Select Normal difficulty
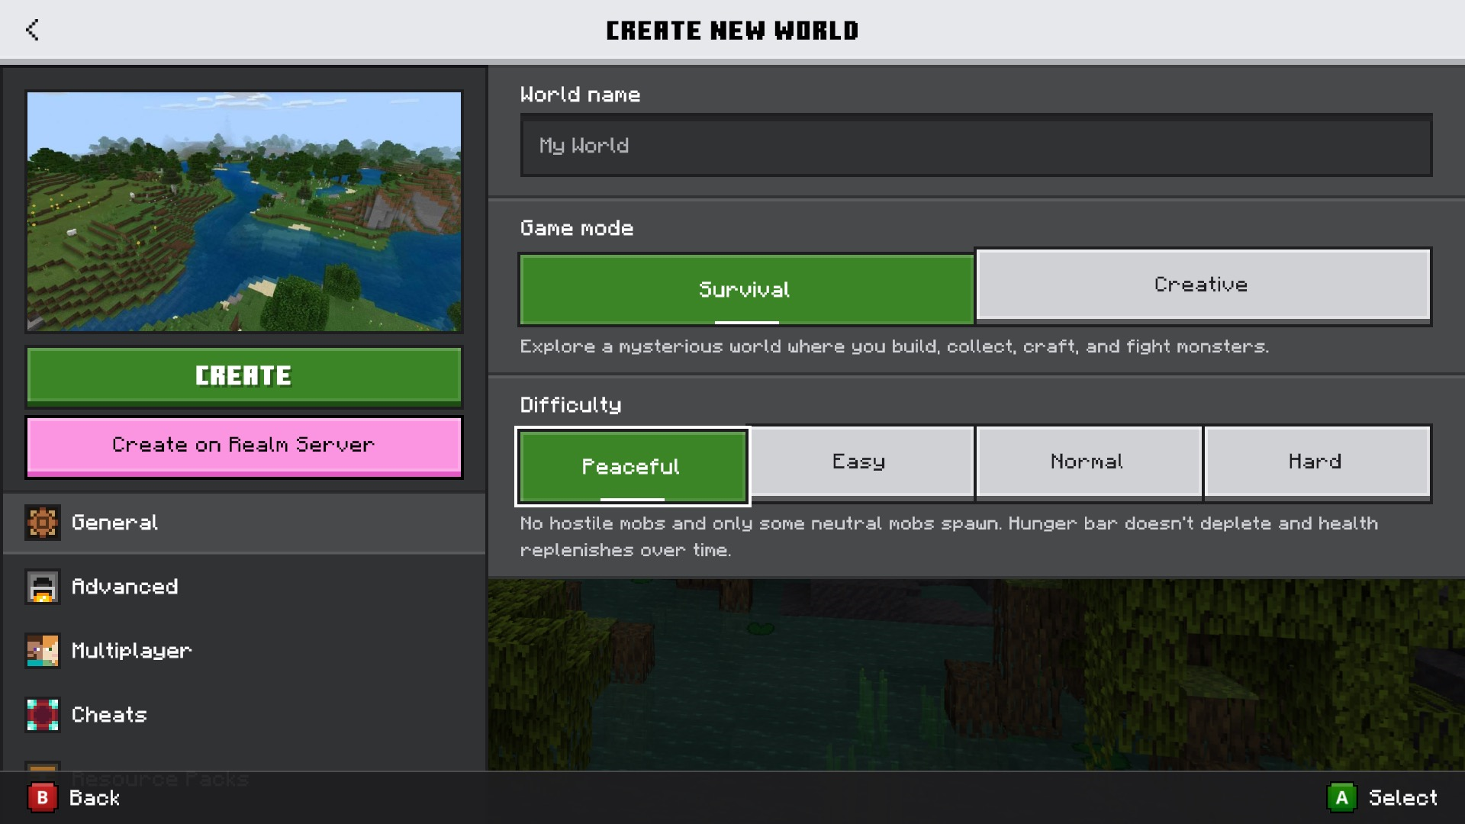Screen dimensions: 1465x824 (1086, 461)
